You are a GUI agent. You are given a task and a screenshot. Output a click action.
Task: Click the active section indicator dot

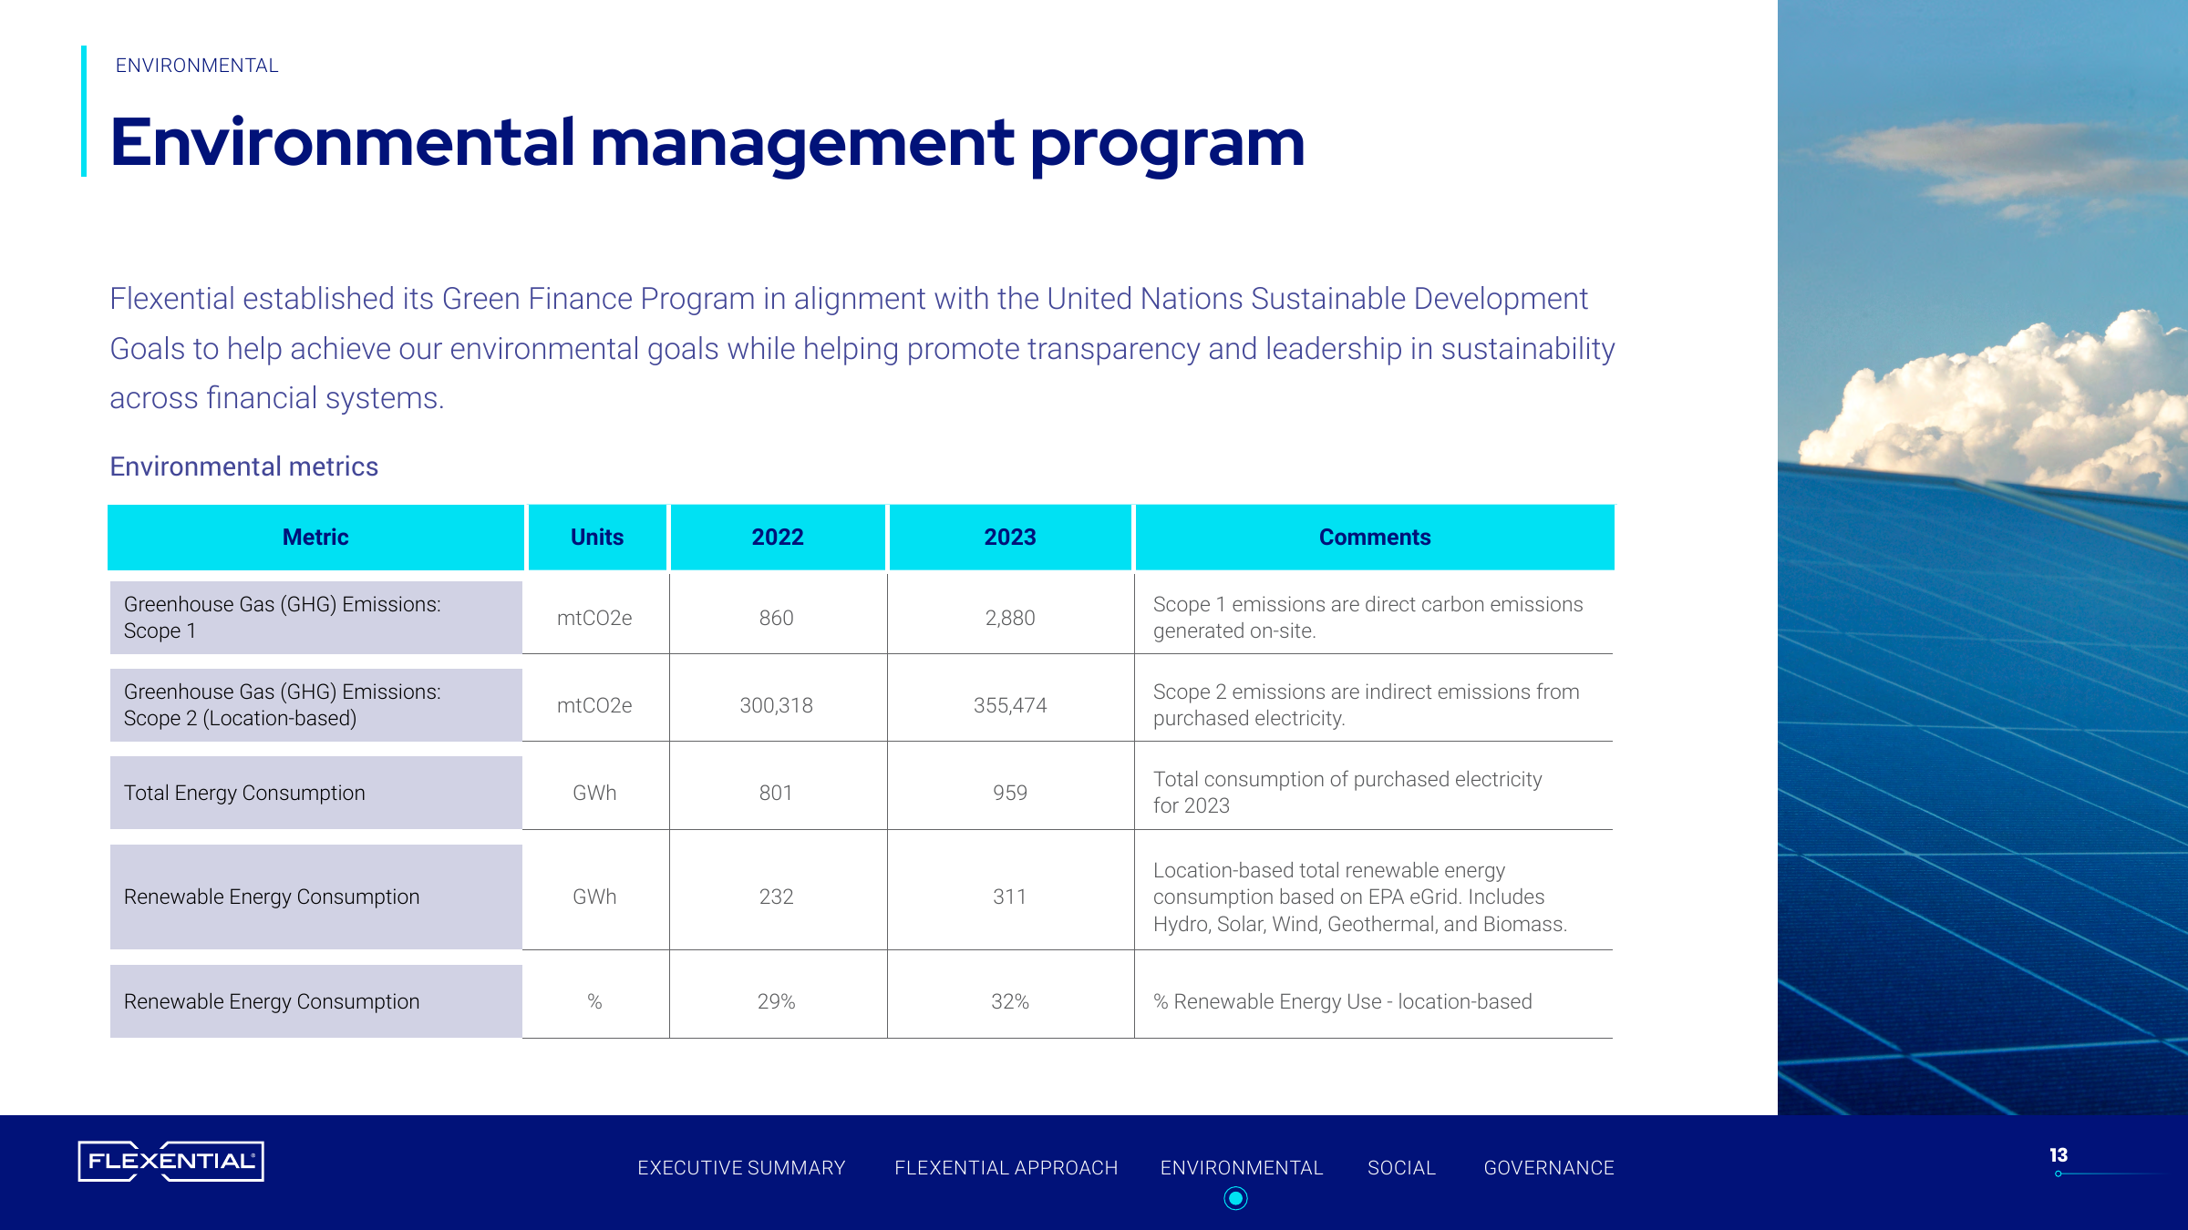click(1235, 1198)
